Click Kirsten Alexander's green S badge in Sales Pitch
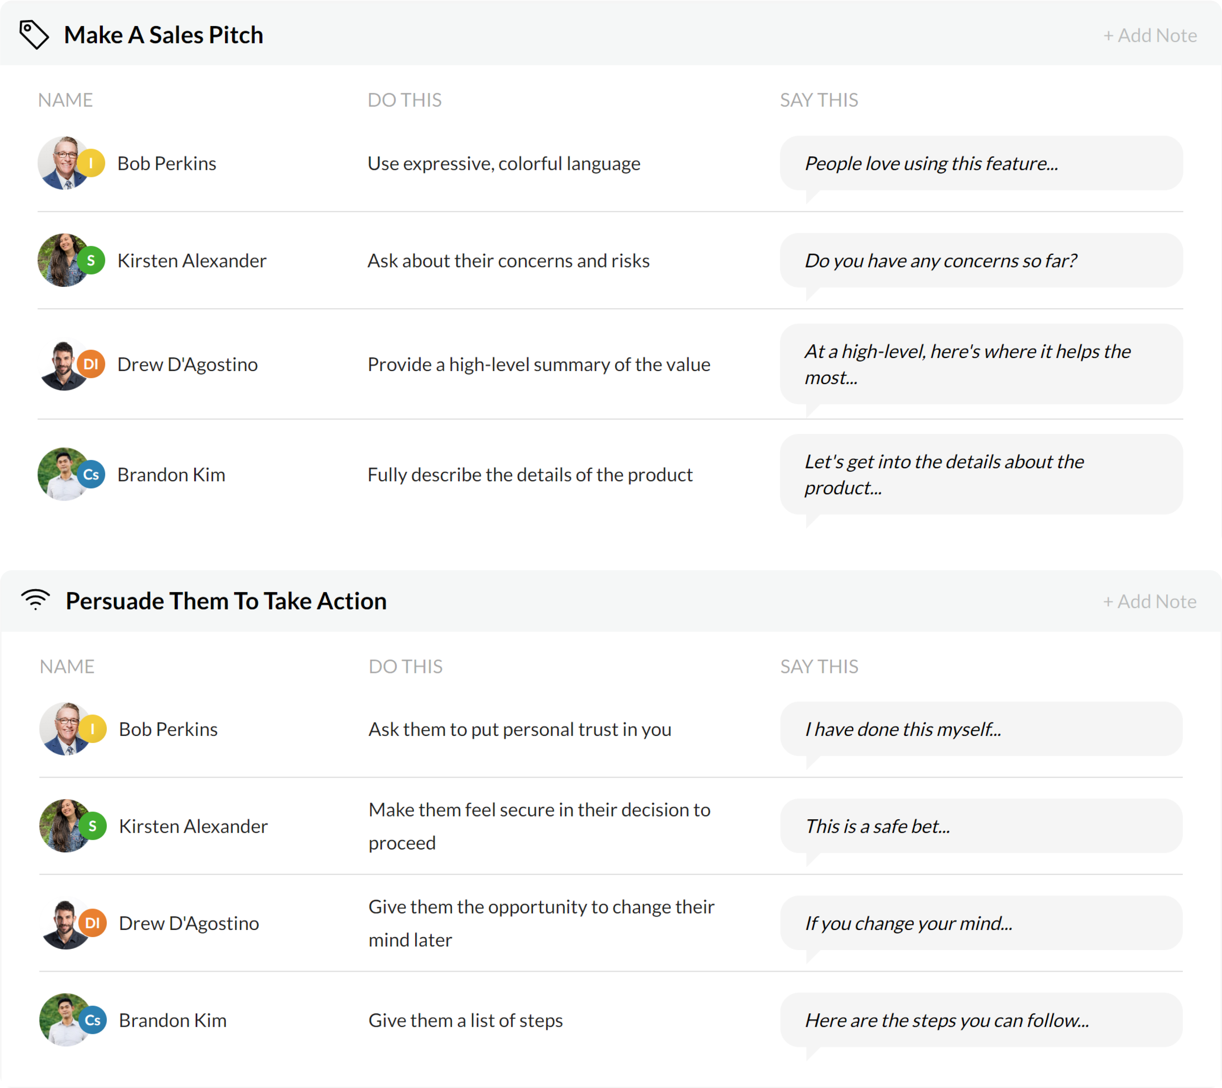The image size is (1222, 1088). tap(91, 261)
